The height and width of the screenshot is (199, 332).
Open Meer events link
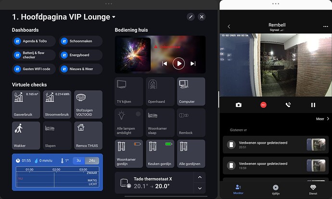point(322,119)
